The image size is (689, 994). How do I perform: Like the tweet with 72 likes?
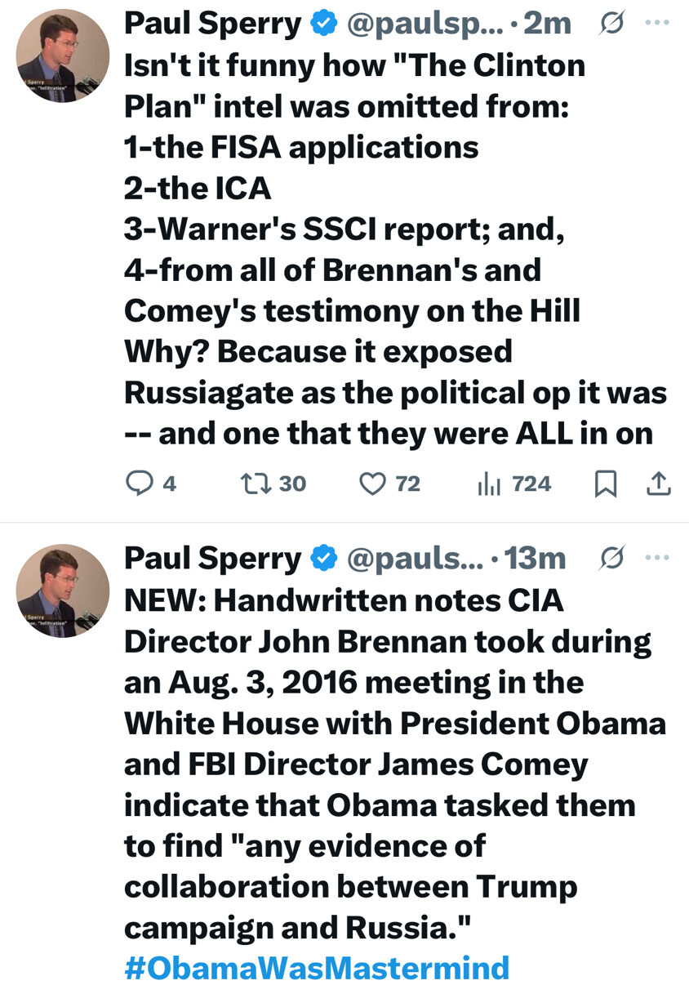372,484
